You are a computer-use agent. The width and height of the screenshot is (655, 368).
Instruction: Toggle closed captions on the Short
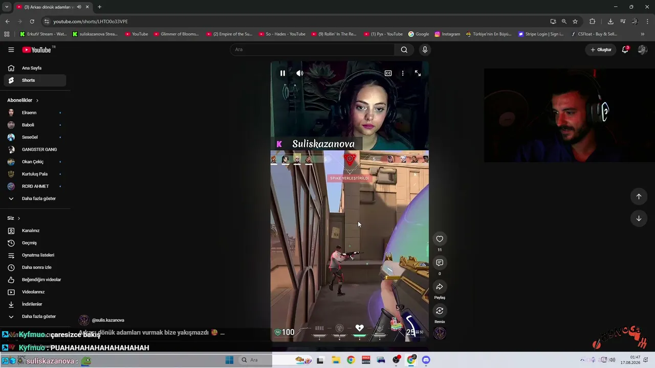[388, 73]
